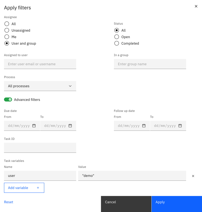Choose the Open status filter
The image size is (202, 212).
coord(116,37)
